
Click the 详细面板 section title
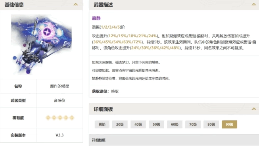pos(103,109)
